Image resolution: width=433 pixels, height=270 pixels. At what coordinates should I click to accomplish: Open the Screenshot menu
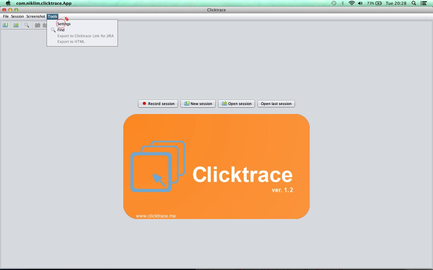coord(36,16)
